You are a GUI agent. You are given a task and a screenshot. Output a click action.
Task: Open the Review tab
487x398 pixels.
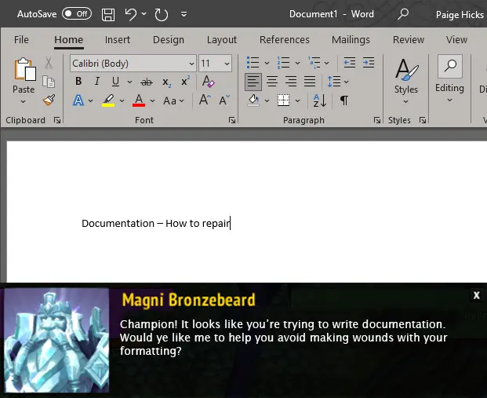(409, 39)
